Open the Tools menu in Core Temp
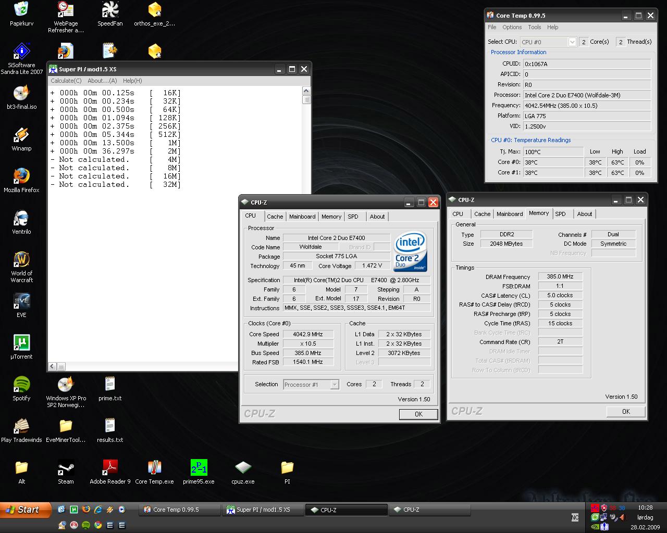The image size is (667, 533). pyautogui.click(x=535, y=27)
